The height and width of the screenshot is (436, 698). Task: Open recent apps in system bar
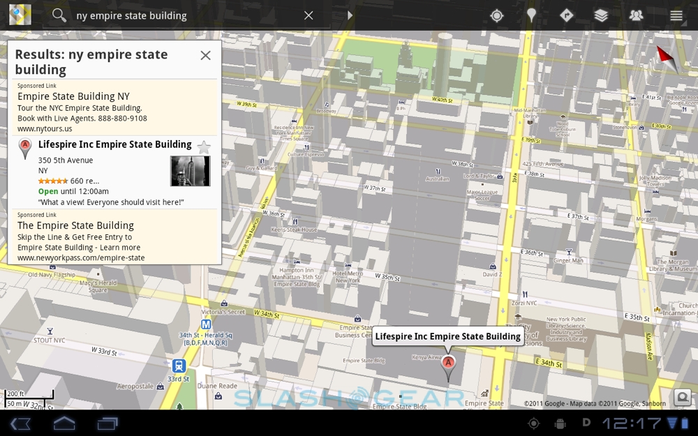coord(108,423)
